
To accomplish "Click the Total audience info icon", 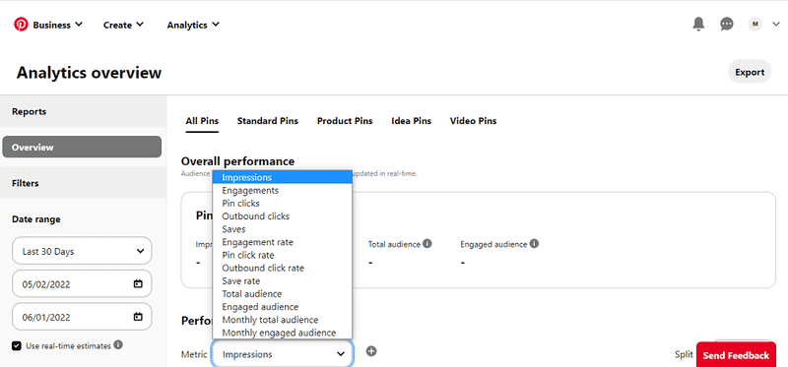I will coord(427,243).
